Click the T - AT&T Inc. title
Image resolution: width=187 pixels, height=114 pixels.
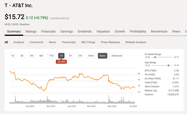point(19,6)
